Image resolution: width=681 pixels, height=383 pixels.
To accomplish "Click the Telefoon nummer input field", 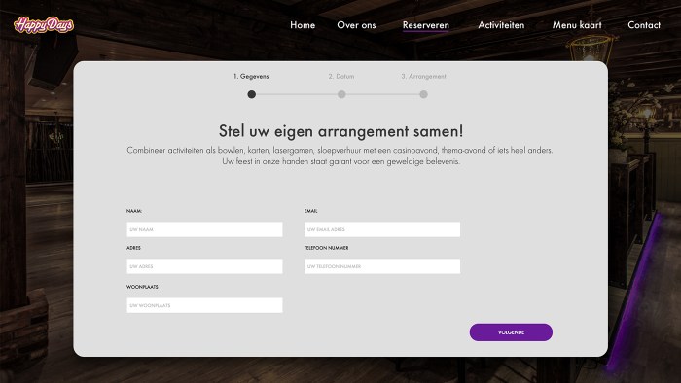I will tap(382, 266).
